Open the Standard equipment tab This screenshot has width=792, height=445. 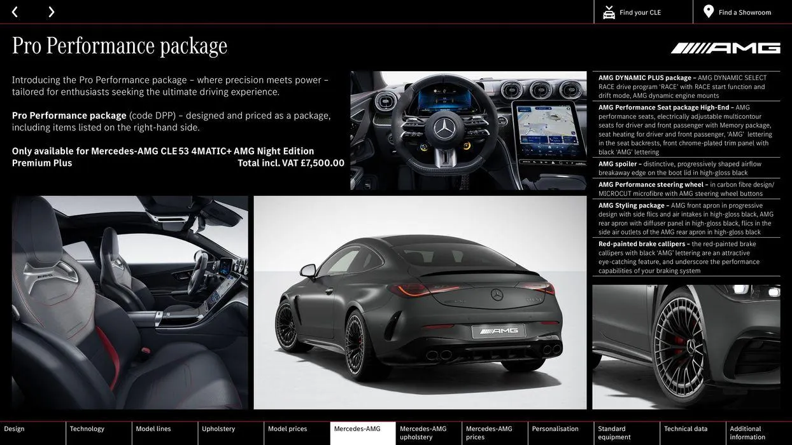614,433
